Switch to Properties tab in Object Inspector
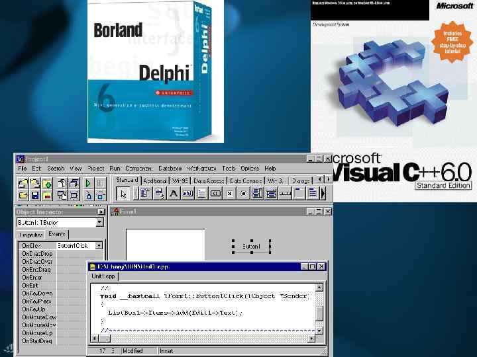477x357 pixels. tap(31, 235)
